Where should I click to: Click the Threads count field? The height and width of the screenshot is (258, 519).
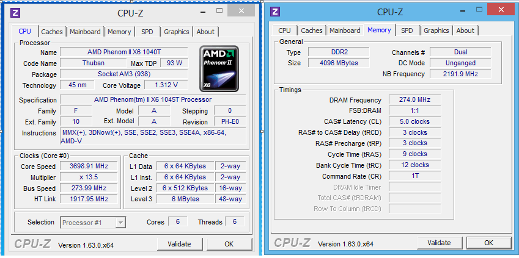click(x=235, y=221)
